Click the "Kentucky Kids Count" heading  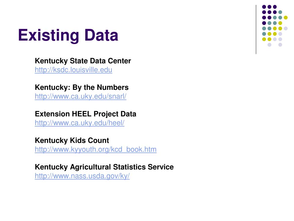pos(72,140)
